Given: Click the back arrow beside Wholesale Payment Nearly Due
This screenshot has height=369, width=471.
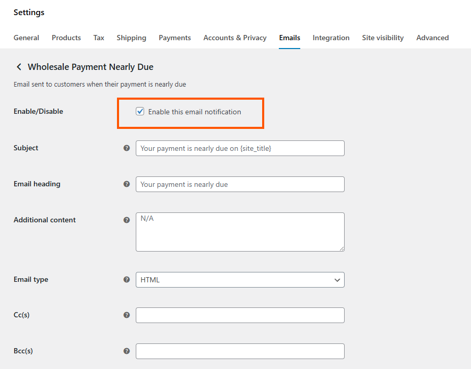Looking at the screenshot, I should tap(19, 67).
